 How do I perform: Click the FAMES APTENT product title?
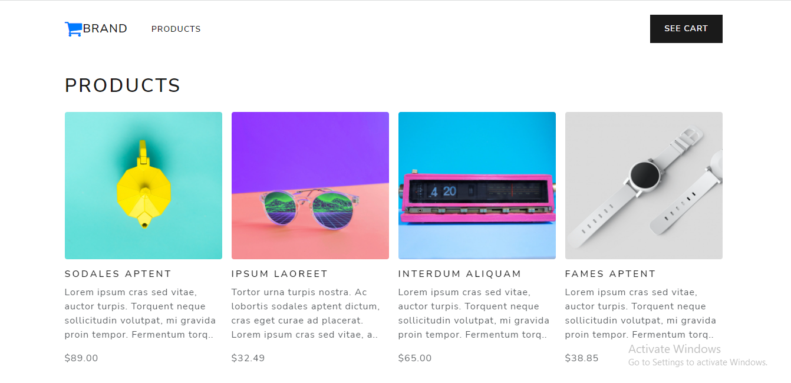point(610,274)
